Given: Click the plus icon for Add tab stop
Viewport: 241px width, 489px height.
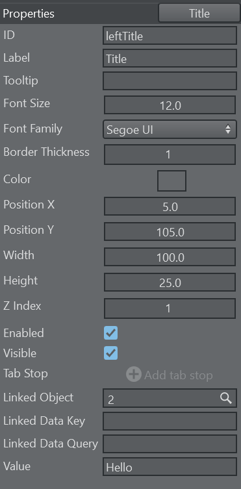Looking at the screenshot, I should pos(134,374).
